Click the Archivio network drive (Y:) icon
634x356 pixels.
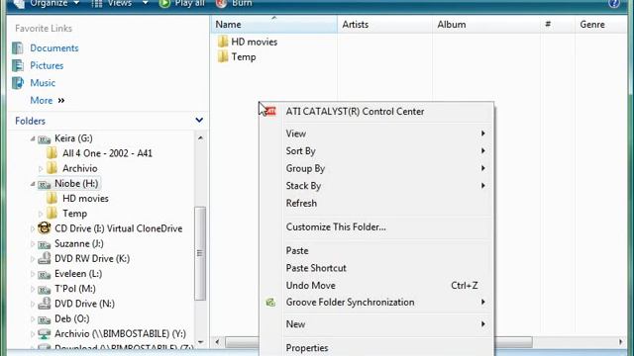44,334
